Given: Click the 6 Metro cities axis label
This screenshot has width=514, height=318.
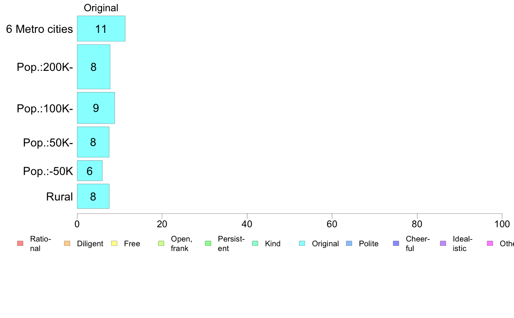Looking at the screenshot, I should [39, 29].
